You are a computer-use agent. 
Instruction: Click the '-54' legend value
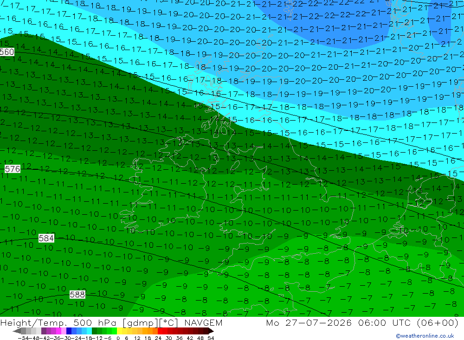click(23, 338)
